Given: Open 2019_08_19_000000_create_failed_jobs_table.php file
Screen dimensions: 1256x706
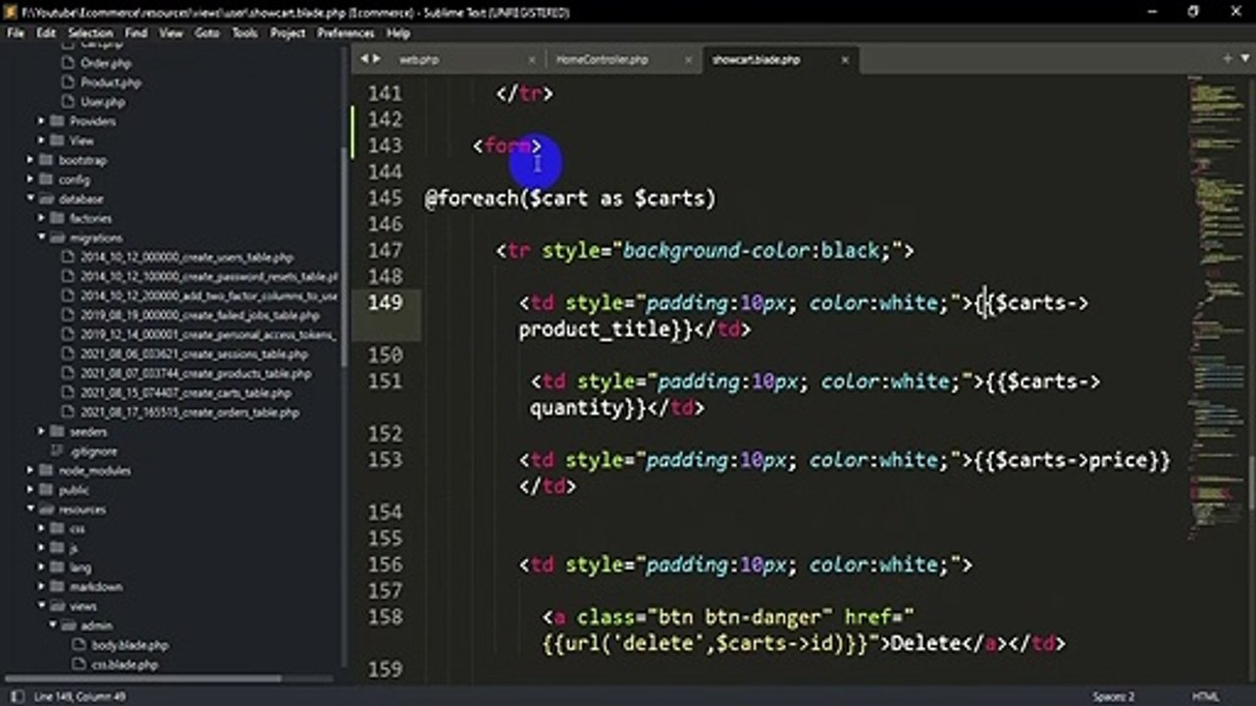Looking at the screenshot, I should pyautogui.click(x=199, y=316).
